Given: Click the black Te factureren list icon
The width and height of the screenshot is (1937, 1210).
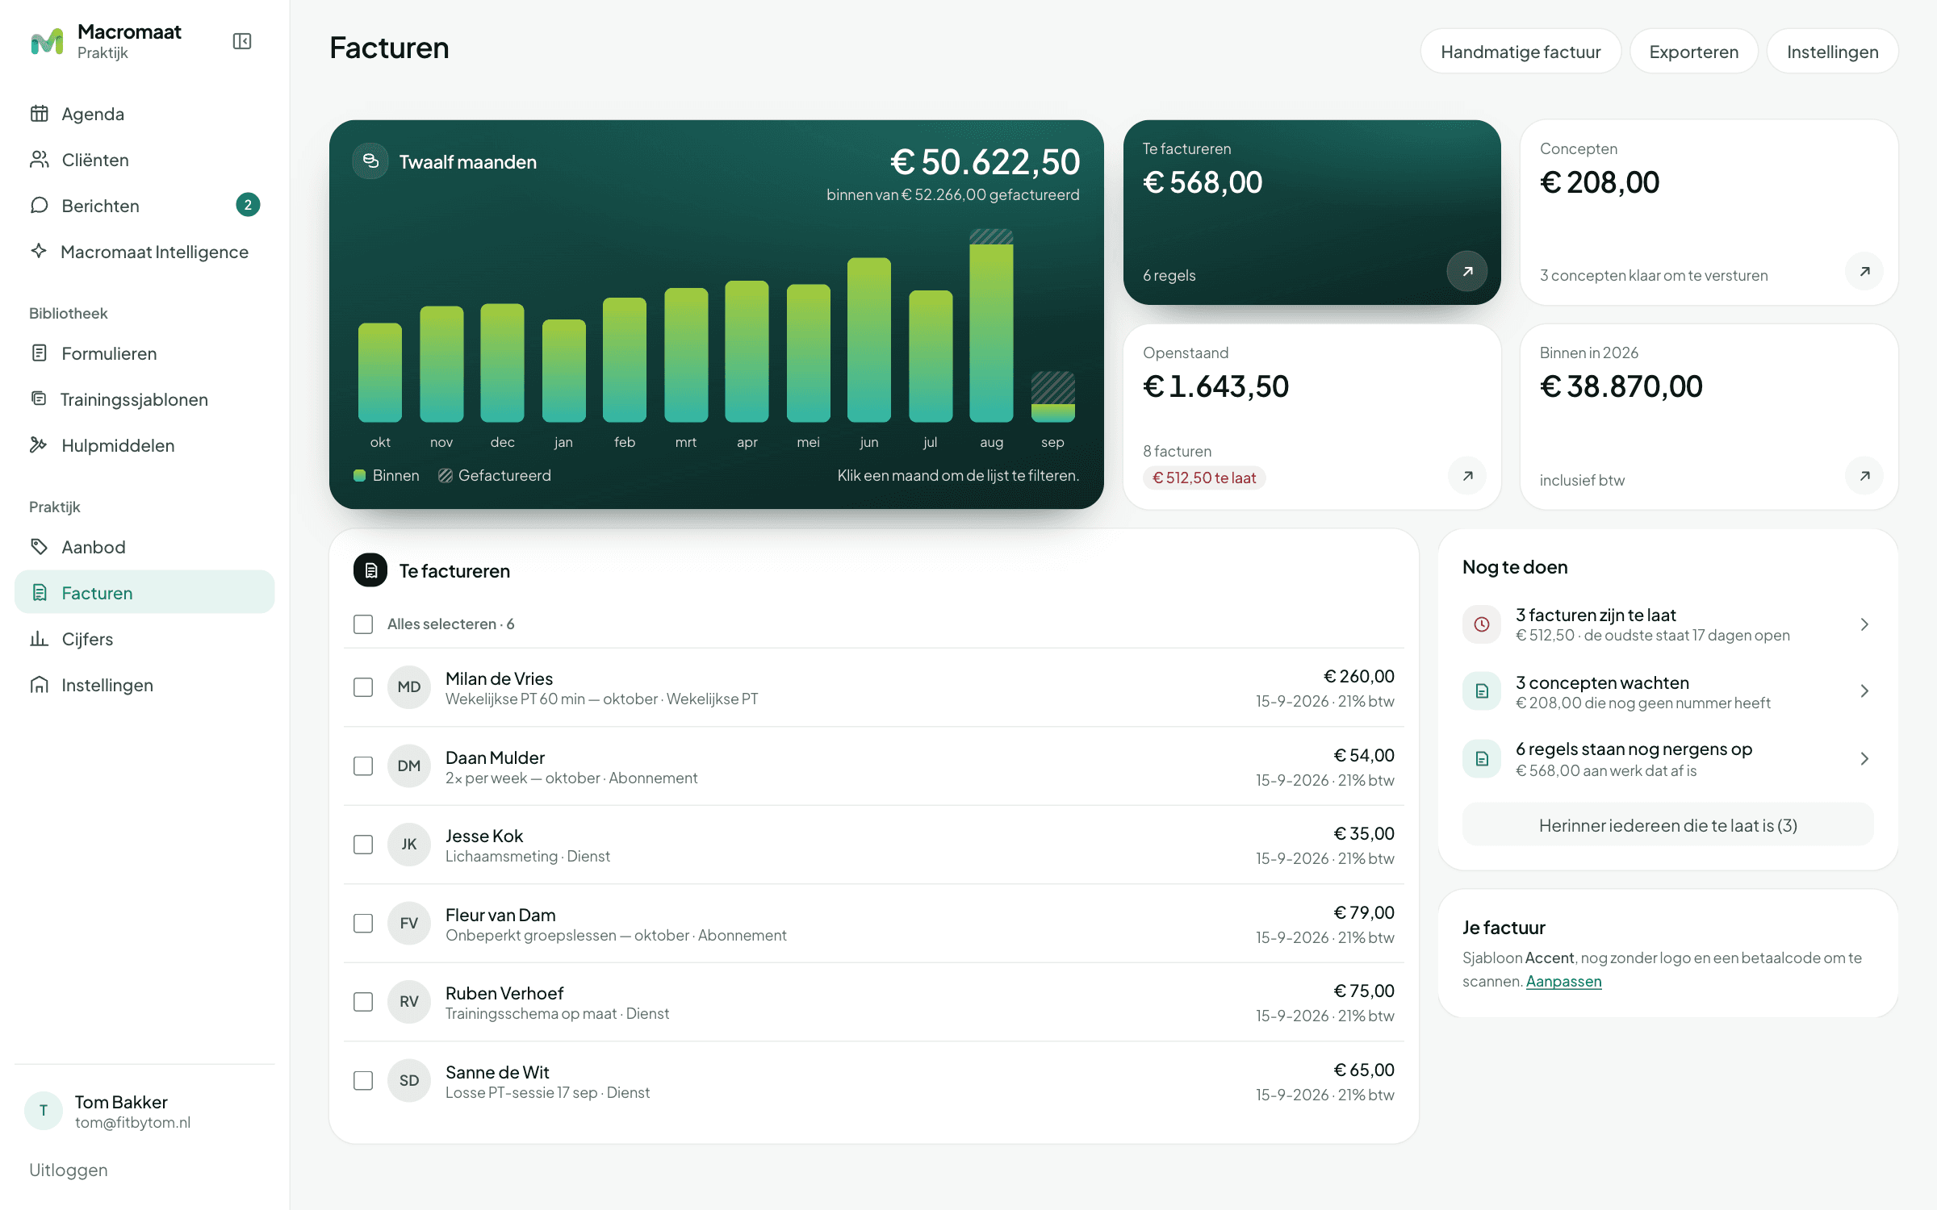Looking at the screenshot, I should coord(370,570).
